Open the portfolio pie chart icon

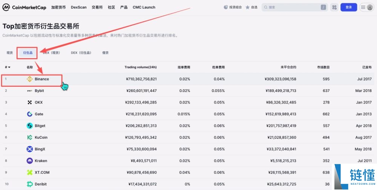225,7
